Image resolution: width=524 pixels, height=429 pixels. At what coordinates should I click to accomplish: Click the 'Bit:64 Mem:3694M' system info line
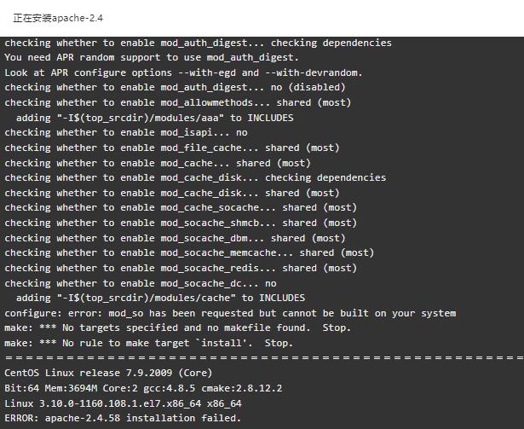click(143, 388)
